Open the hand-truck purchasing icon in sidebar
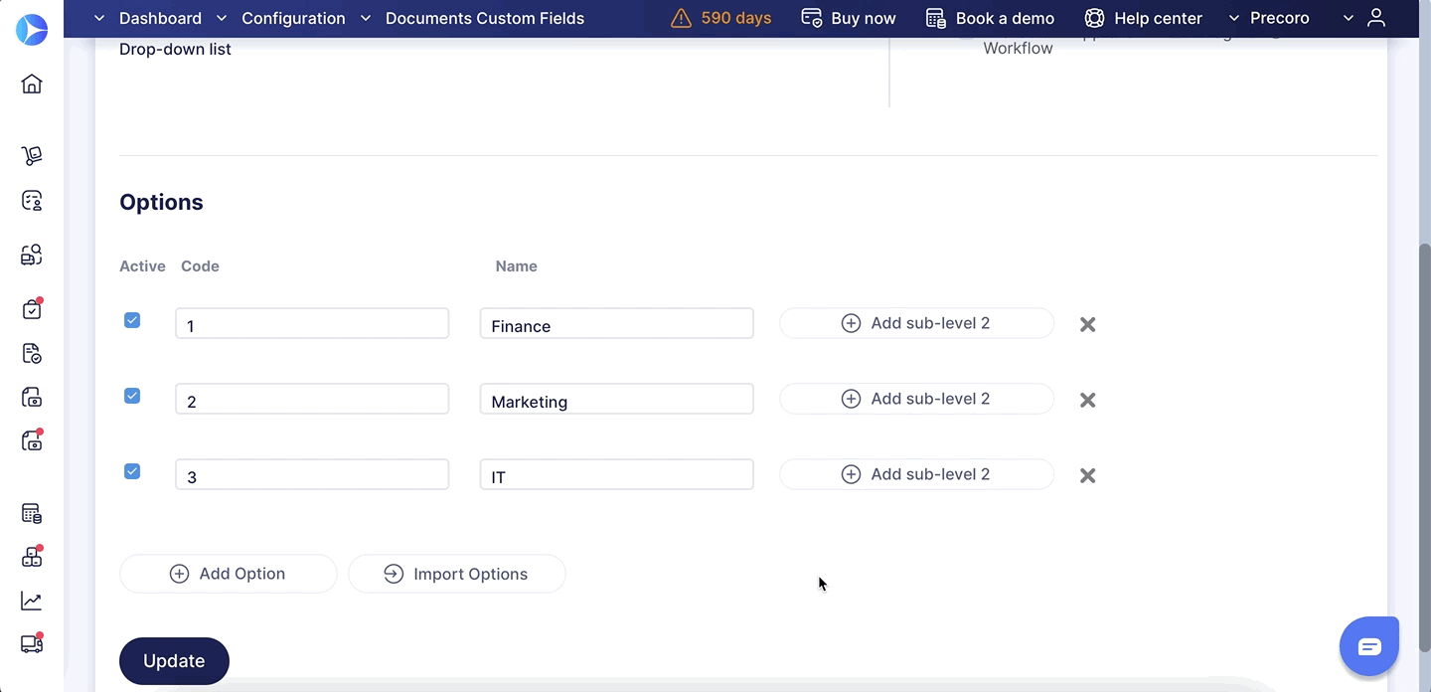Screen dimensions: 1431x692 tap(32, 156)
